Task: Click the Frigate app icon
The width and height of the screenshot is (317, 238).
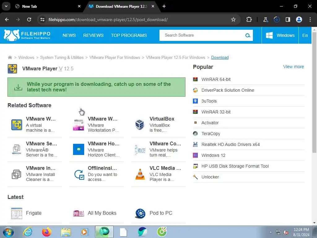Action: click(x=17, y=213)
